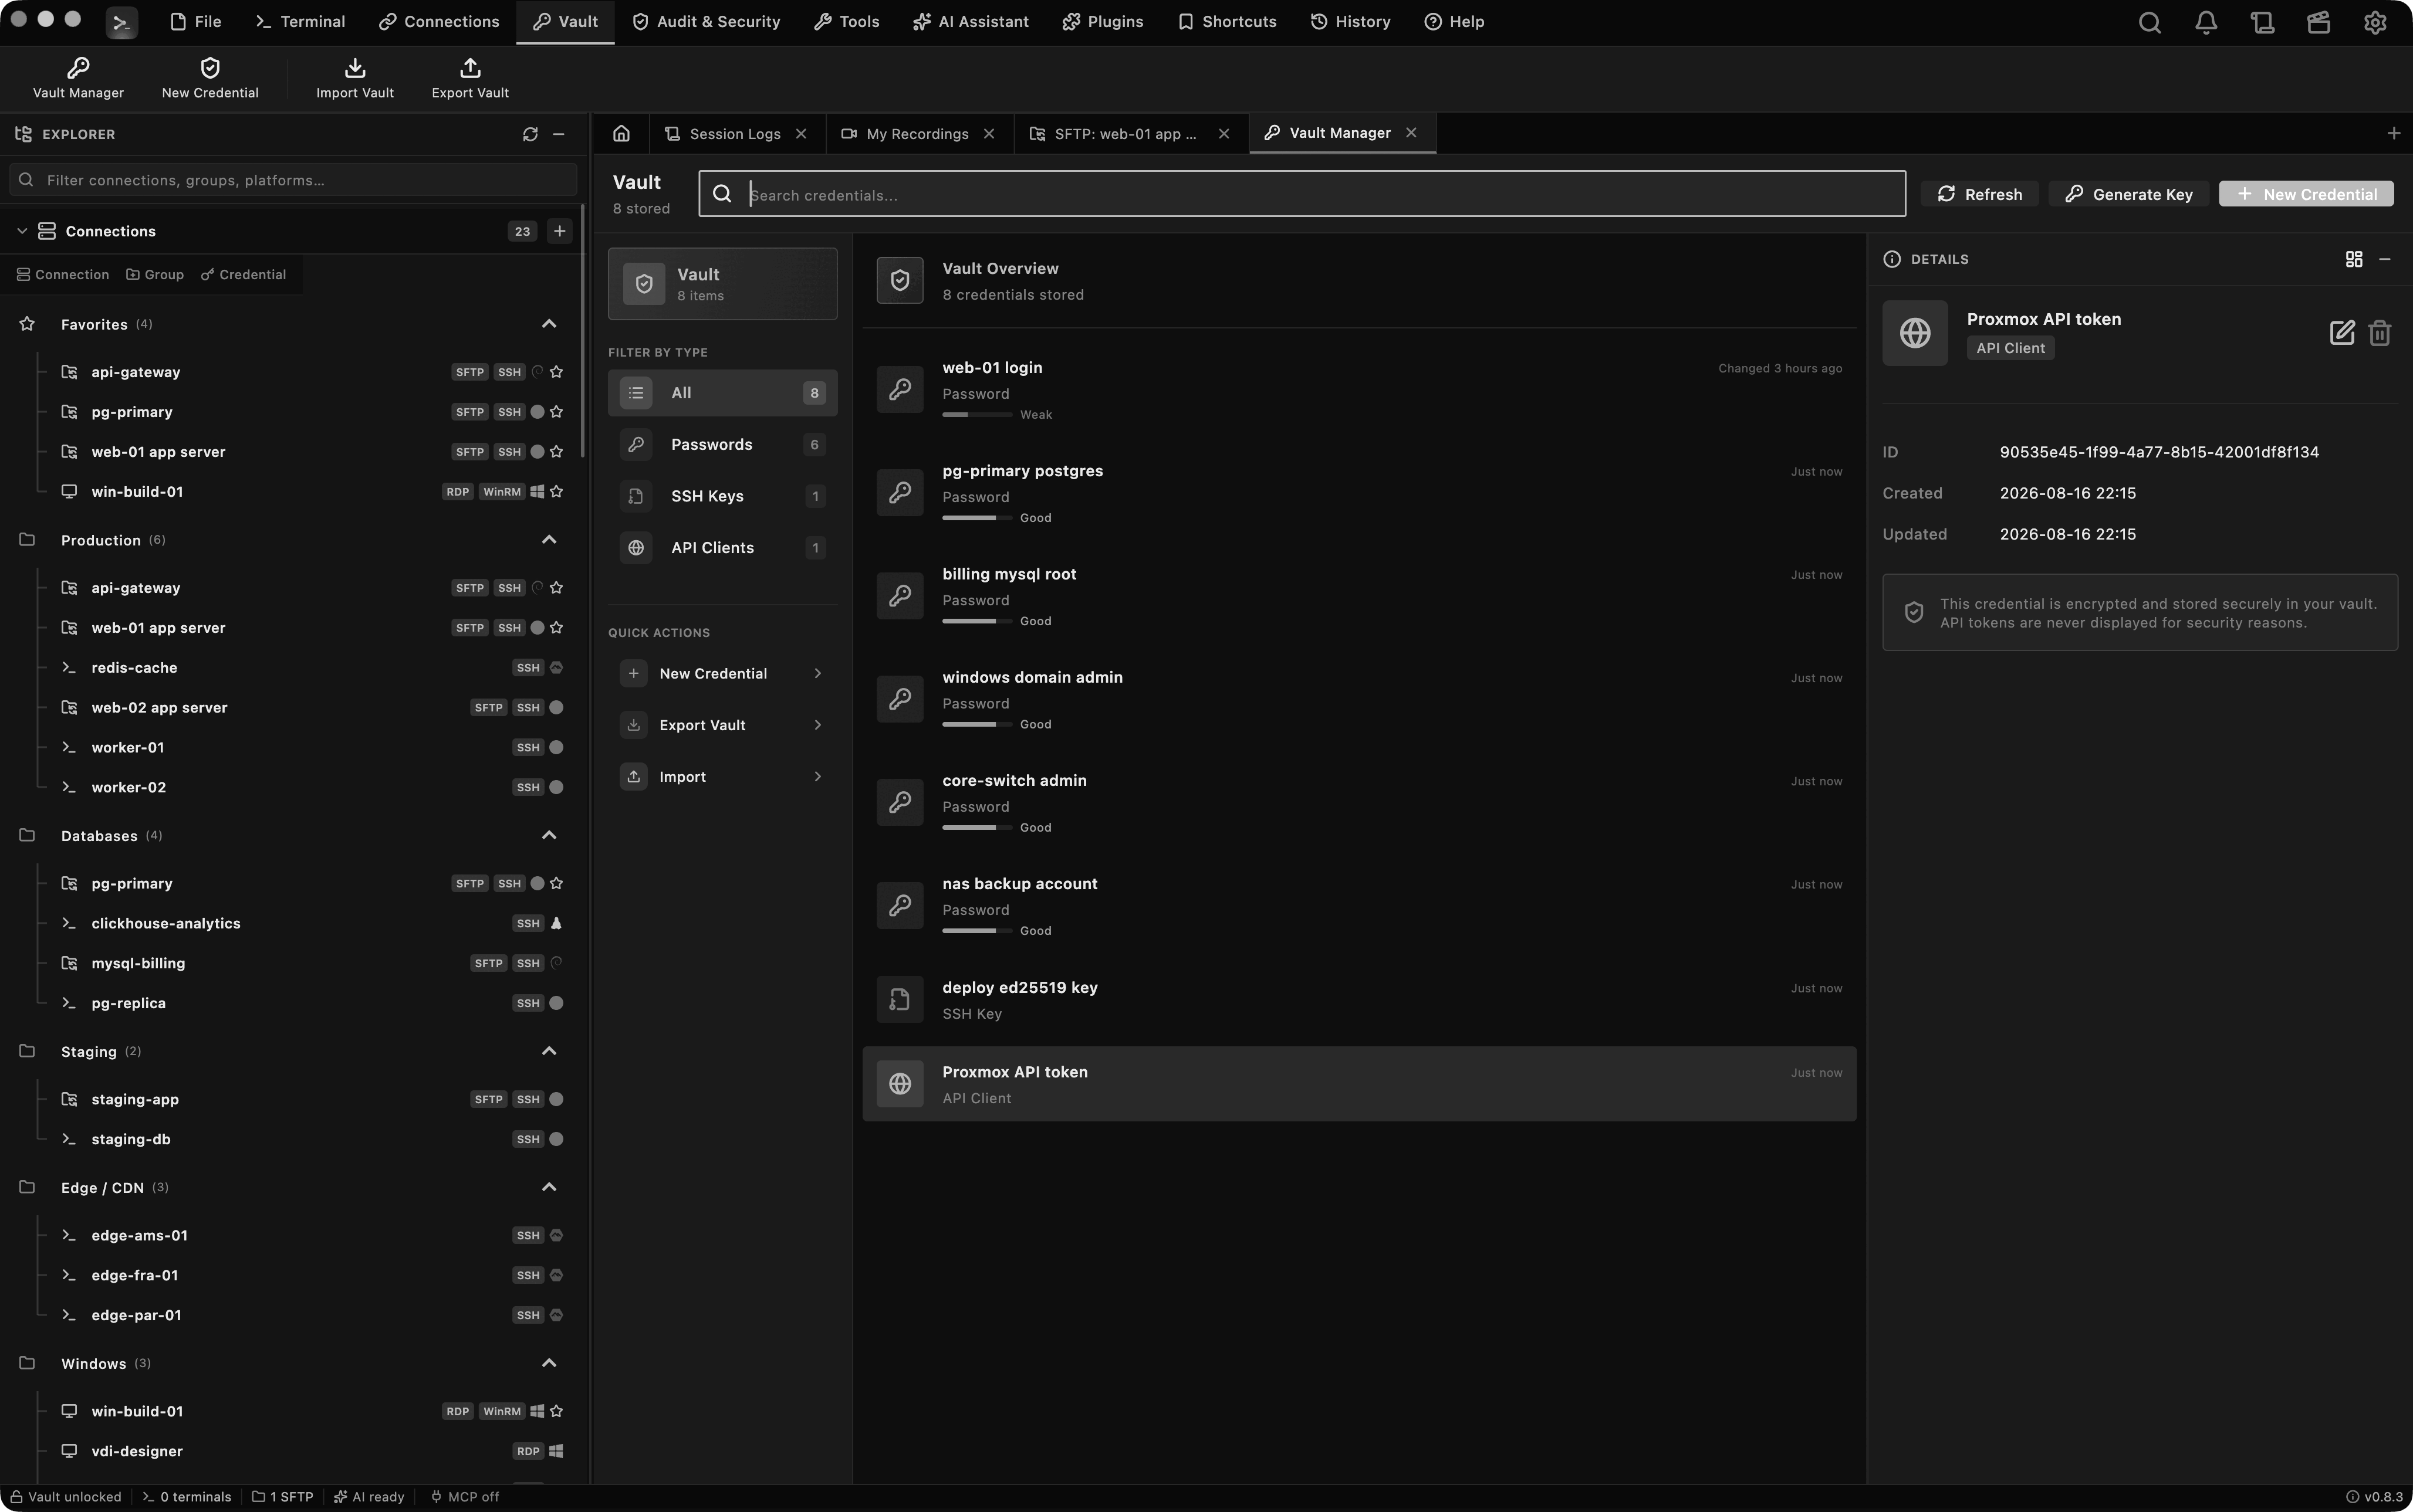Collapse the Staging group

(549, 1051)
